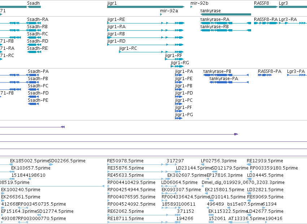Select the RASSF8-PA protein label
Viewport: 307px width, 224px height.
click(269, 71)
